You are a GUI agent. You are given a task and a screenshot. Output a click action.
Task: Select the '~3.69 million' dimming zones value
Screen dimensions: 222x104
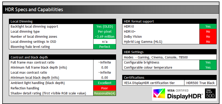tap(105, 37)
